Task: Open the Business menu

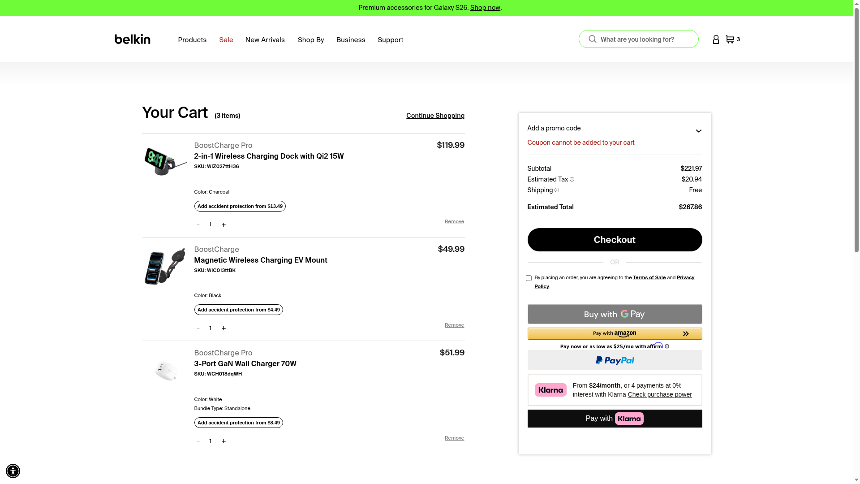Action: 351,40
